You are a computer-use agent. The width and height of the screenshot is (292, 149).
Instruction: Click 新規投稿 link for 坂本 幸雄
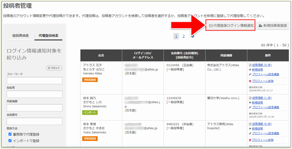[x=257, y=129]
